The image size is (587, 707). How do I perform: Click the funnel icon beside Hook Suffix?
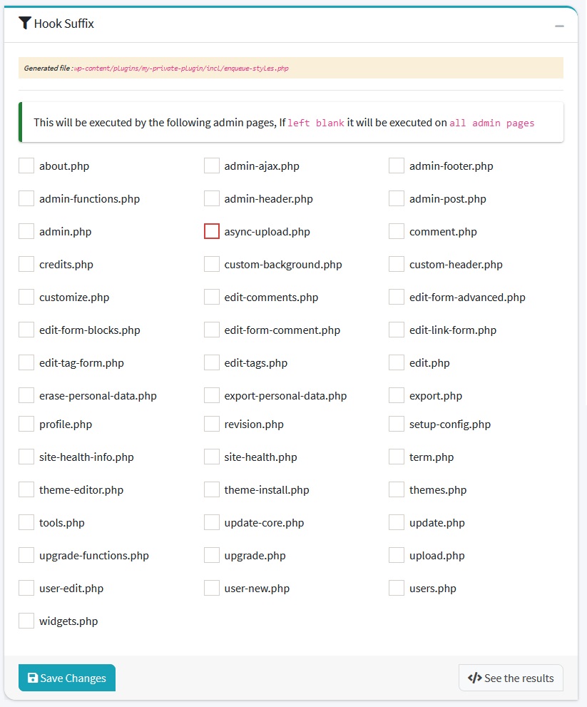pos(25,24)
